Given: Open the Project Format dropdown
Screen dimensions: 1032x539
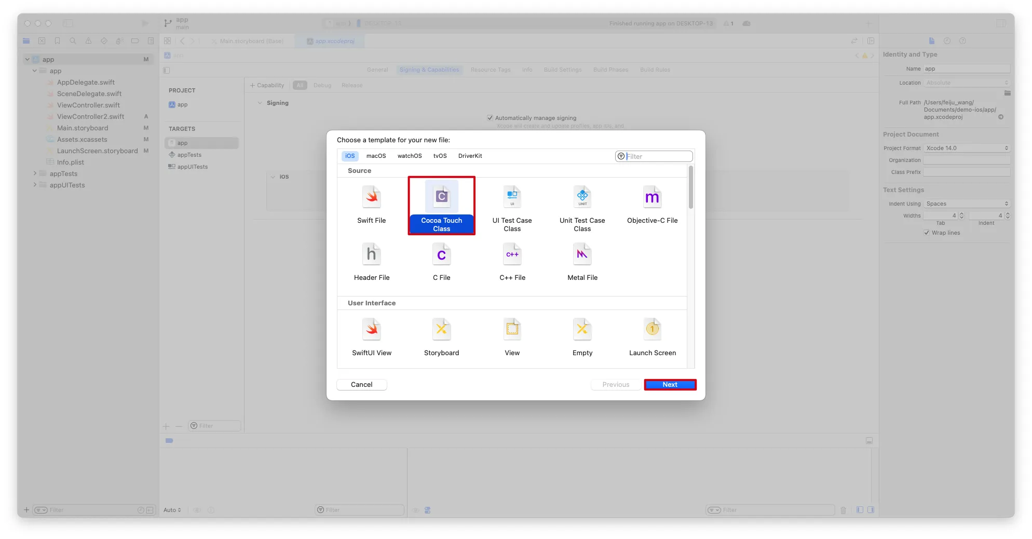Looking at the screenshot, I should [x=967, y=148].
